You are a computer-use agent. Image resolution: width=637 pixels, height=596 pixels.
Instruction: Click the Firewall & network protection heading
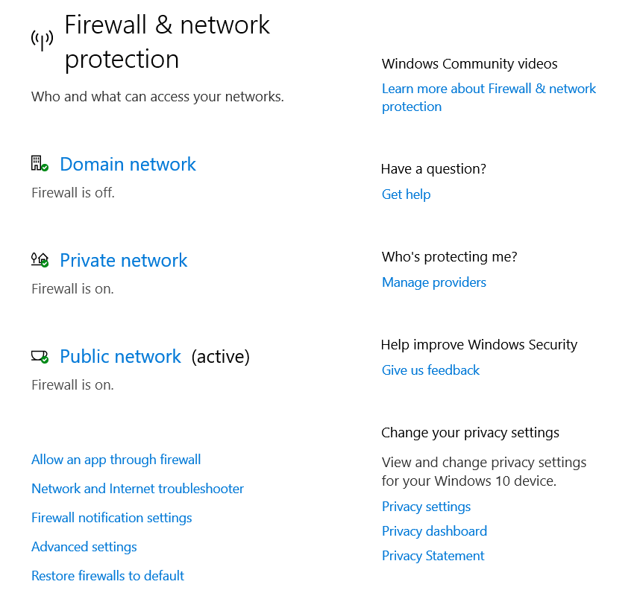pyautogui.click(x=167, y=42)
